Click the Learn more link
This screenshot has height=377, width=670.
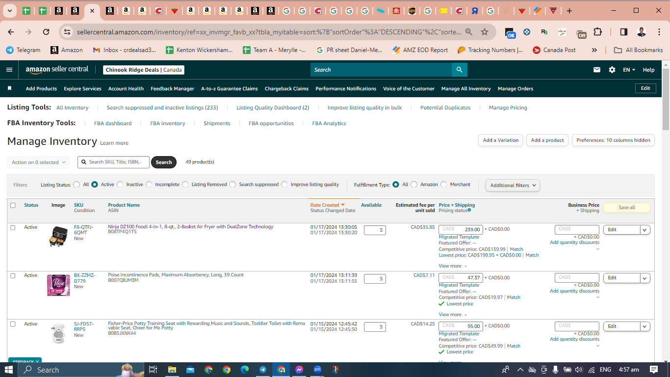tap(114, 143)
